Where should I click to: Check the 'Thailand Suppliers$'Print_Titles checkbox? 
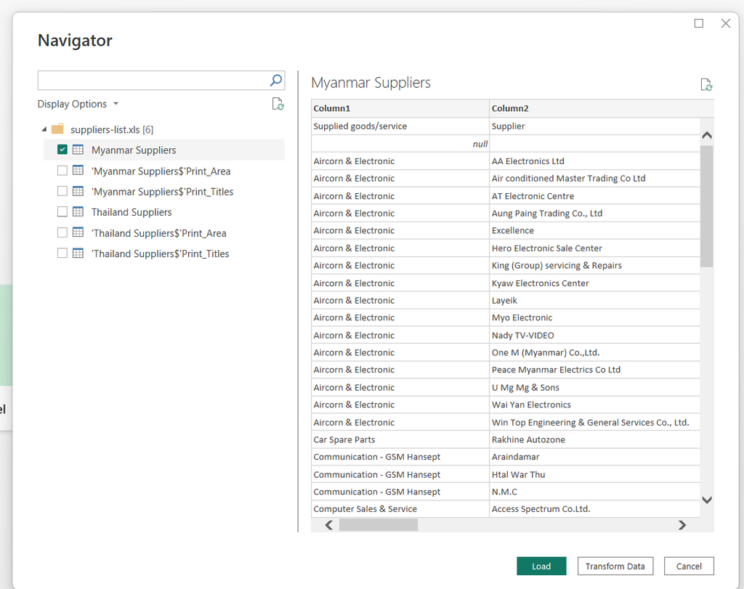[62, 253]
